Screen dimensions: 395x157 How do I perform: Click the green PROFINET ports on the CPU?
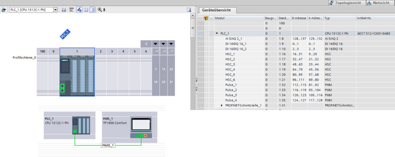click(x=62, y=88)
